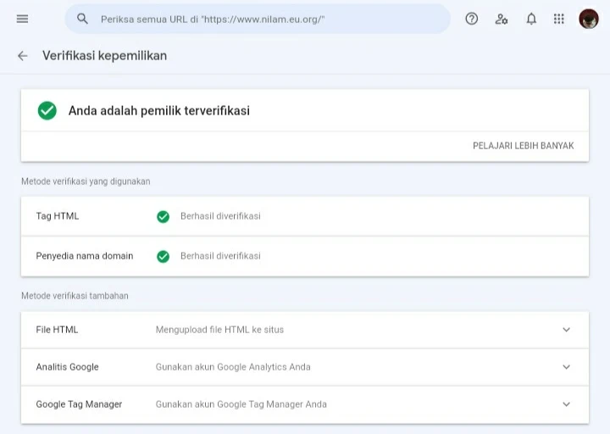Image resolution: width=610 pixels, height=434 pixels.
Task: Expand the Google Tag Manager method
Action: point(566,404)
